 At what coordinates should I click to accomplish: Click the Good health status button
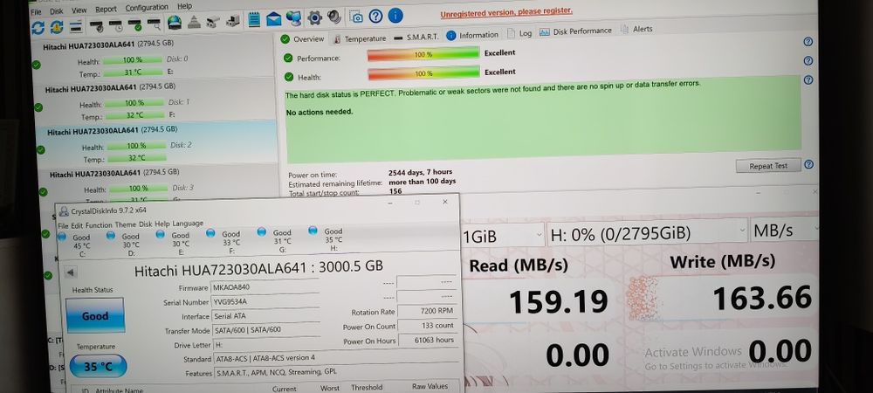95,315
